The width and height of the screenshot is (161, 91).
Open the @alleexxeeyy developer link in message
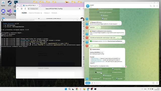pyautogui.click(x=95, y=58)
